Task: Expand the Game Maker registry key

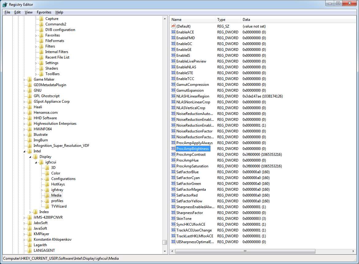Action: coord(24,80)
